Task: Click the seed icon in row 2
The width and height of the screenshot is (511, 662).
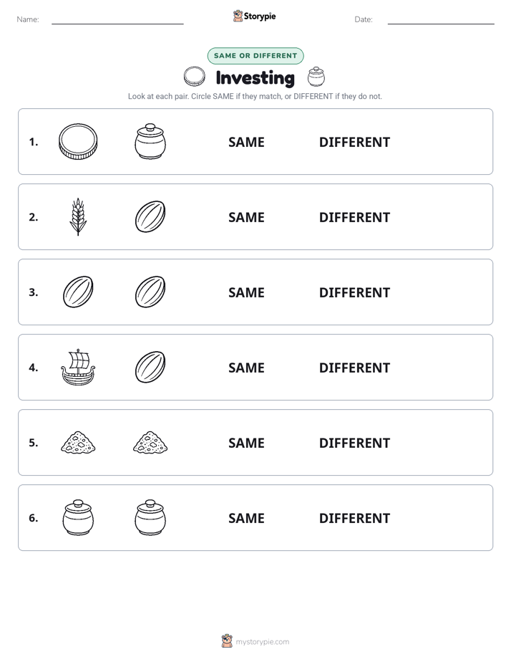Action: click(x=150, y=216)
